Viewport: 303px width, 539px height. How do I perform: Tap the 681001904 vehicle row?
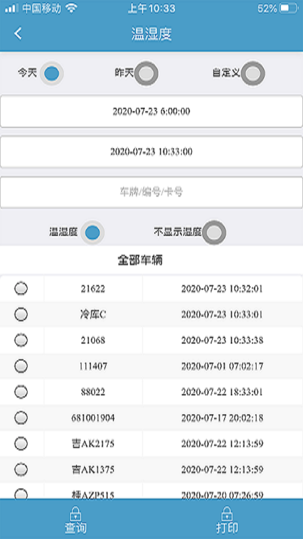tap(151, 418)
